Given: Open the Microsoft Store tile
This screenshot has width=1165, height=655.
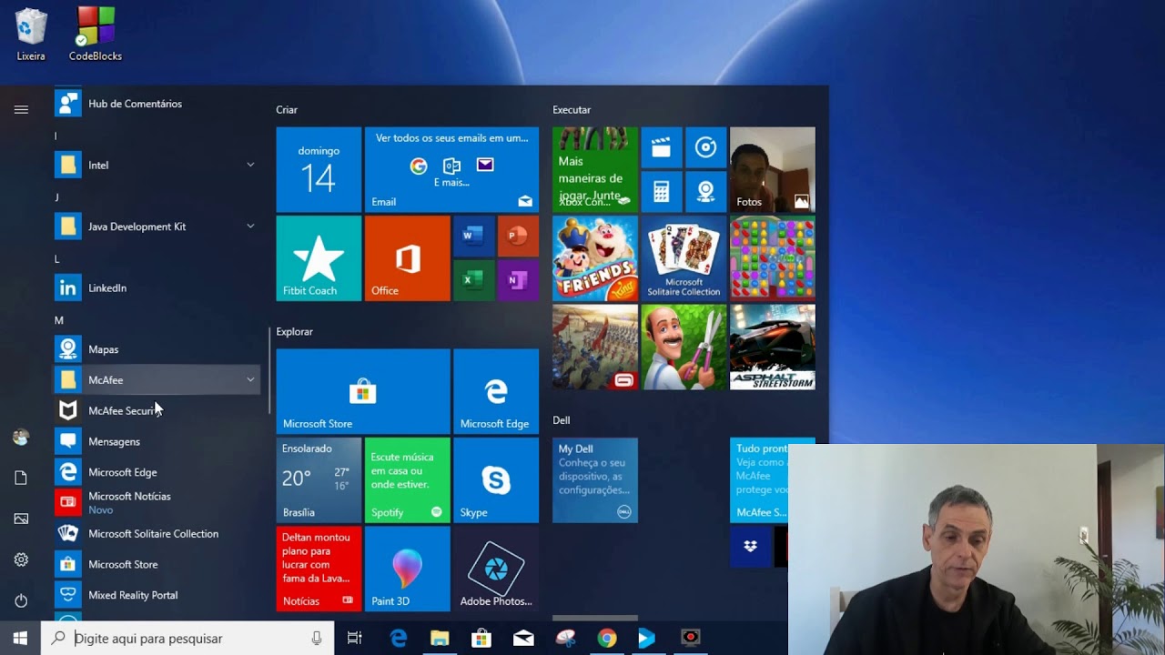Looking at the screenshot, I should pyautogui.click(x=362, y=391).
